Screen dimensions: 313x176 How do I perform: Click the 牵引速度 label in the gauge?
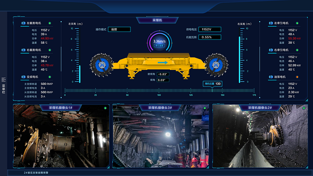[x=159, y=46]
